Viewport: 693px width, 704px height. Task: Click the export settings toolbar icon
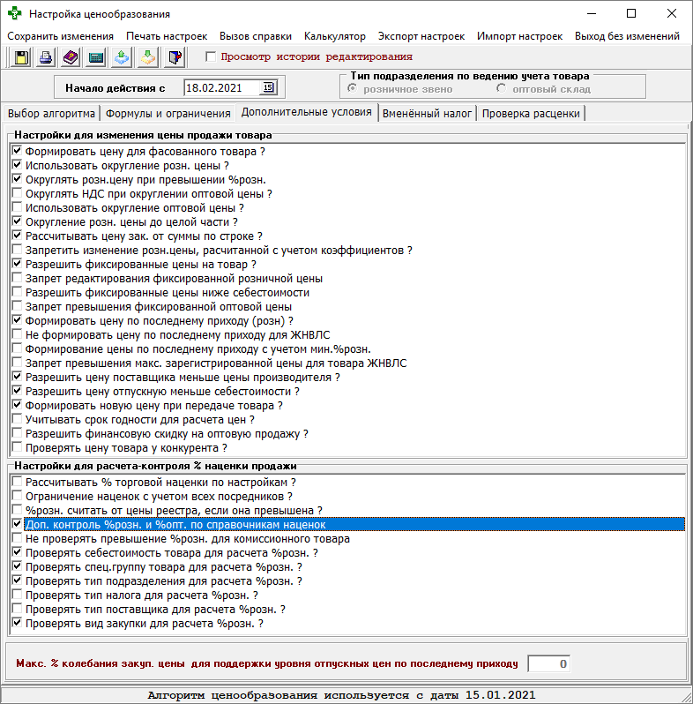tap(123, 57)
